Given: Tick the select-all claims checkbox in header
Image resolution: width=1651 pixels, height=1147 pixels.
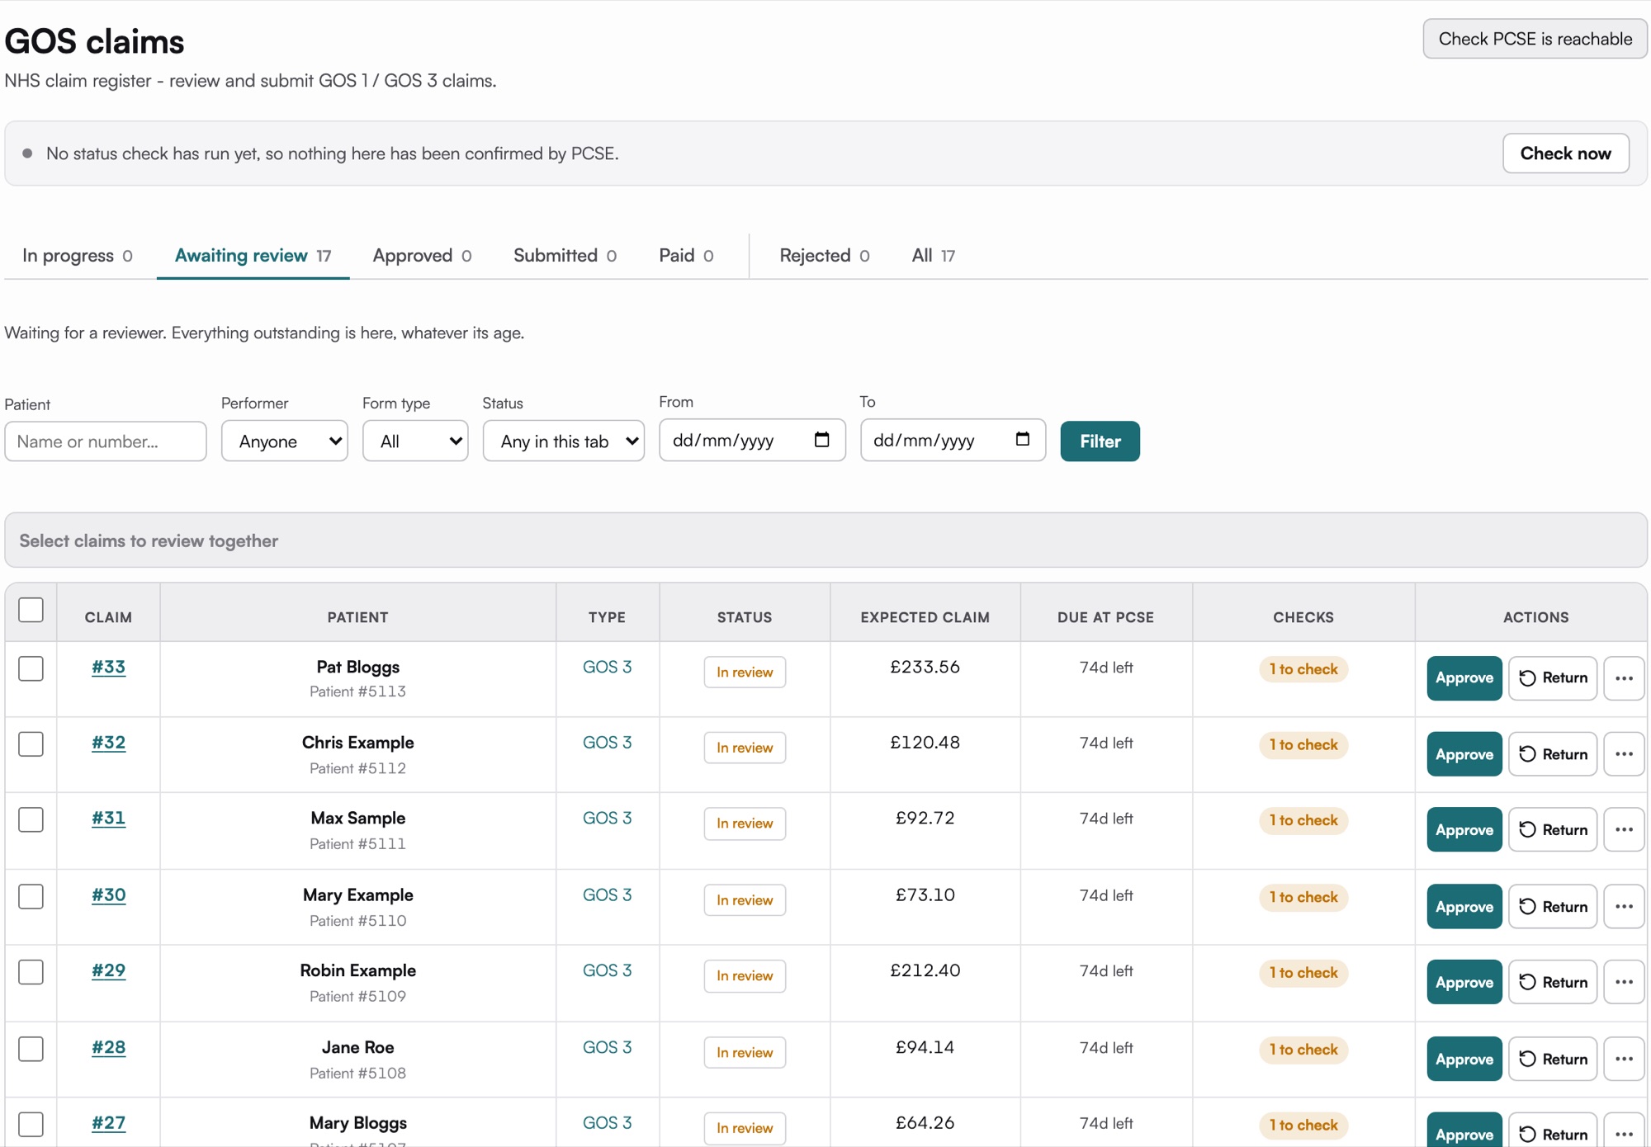Looking at the screenshot, I should pyautogui.click(x=31, y=610).
